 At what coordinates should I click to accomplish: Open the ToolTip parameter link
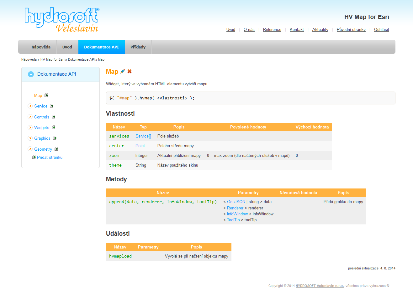(x=233, y=220)
